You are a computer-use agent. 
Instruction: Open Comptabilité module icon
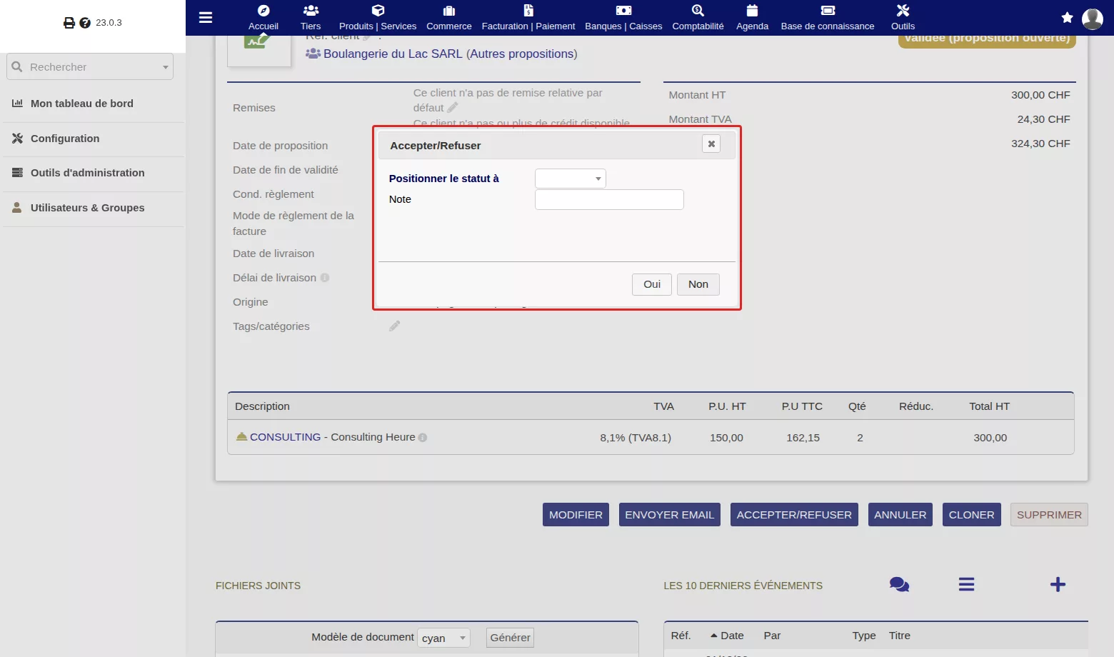point(698,11)
